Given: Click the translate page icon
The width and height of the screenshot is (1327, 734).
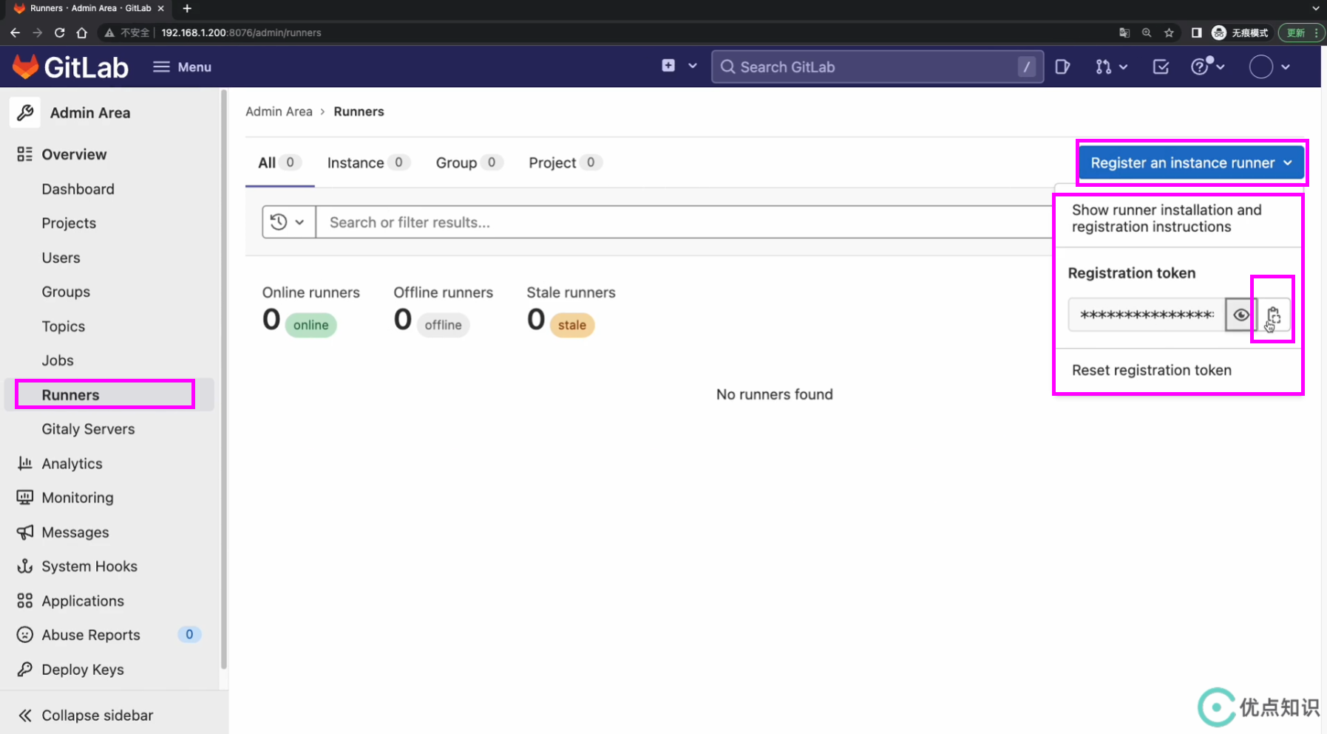Looking at the screenshot, I should pos(1124,32).
